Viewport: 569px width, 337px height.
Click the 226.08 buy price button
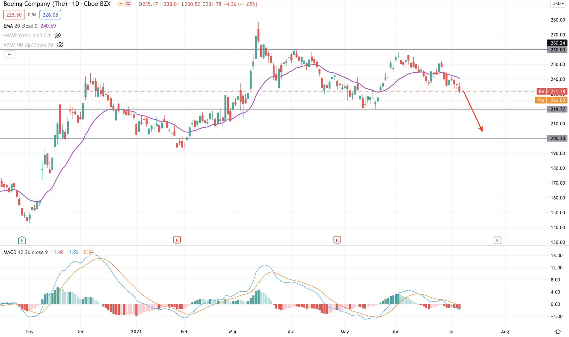click(x=50, y=15)
